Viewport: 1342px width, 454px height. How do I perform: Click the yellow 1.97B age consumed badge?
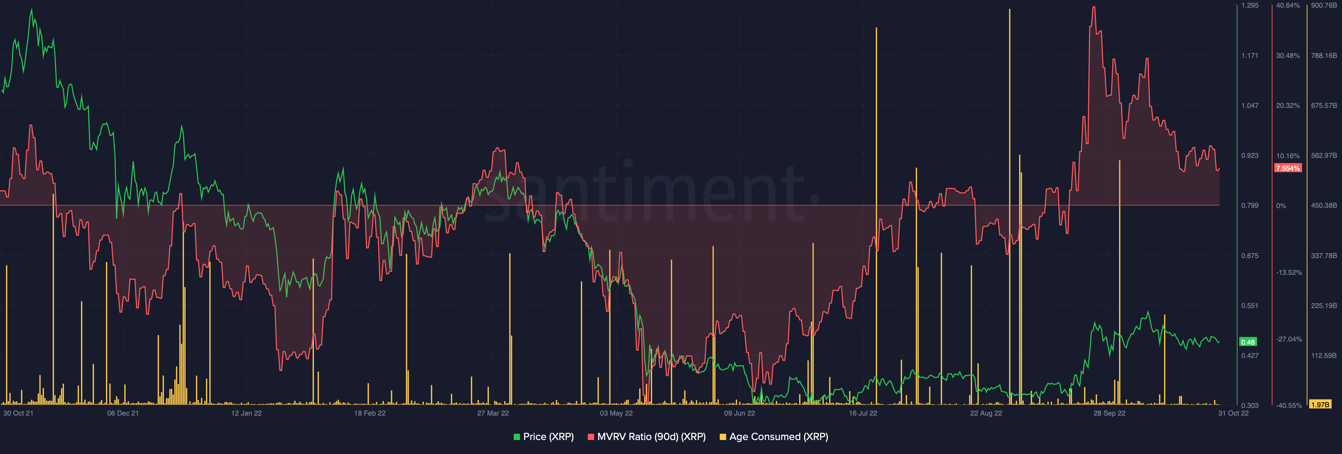tap(1320, 404)
